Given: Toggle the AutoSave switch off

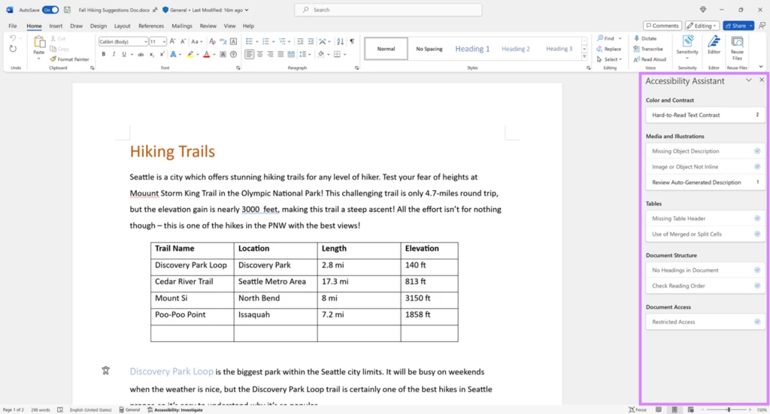Looking at the screenshot, I should [50, 10].
